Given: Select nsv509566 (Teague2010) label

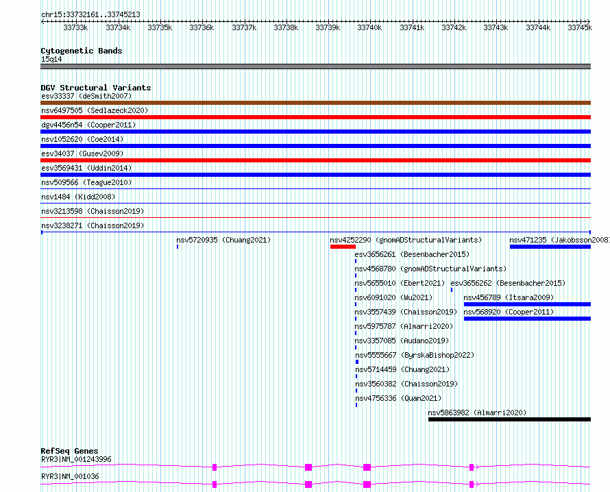Looking at the screenshot, I should (86, 182).
